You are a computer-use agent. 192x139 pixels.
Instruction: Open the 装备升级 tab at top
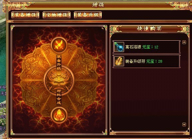pyautogui.click(x=88, y=15)
